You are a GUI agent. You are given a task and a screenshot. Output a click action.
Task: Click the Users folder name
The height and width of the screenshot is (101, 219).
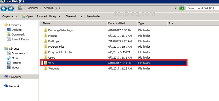coord(52,58)
